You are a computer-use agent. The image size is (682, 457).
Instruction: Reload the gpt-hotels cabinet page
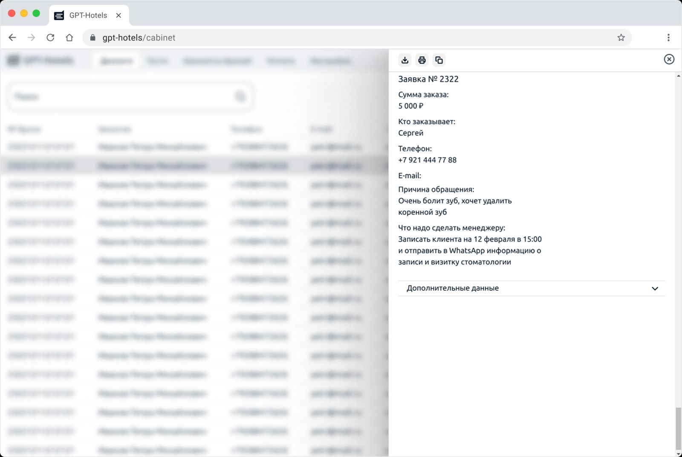pyautogui.click(x=50, y=38)
